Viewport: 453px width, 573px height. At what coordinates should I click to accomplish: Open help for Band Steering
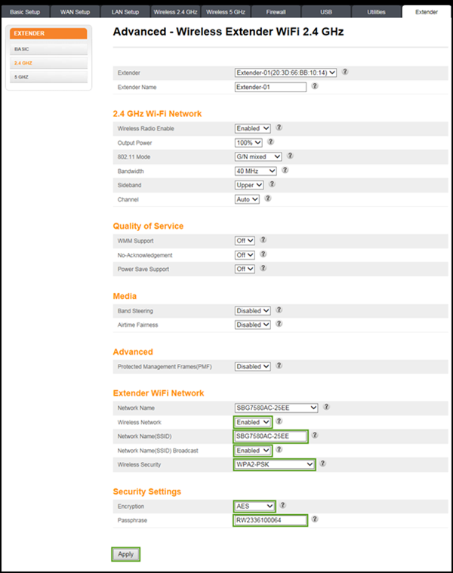[x=278, y=310]
